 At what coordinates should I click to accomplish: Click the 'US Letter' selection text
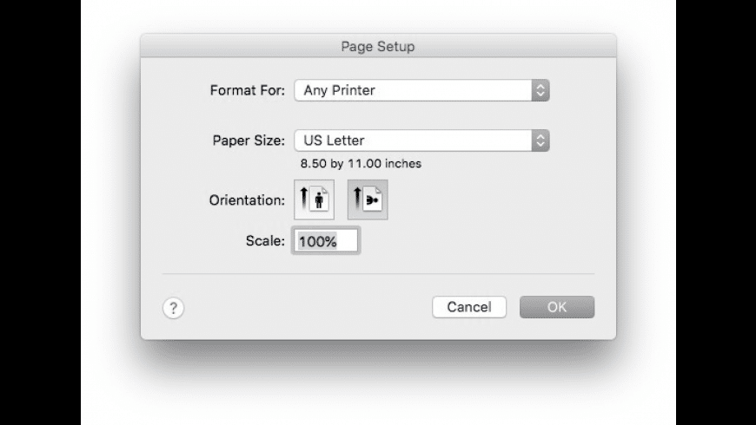click(x=335, y=141)
